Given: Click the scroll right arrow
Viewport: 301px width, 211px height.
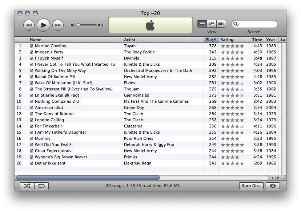Looking at the screenshot, I should click(x=278, y=178).
